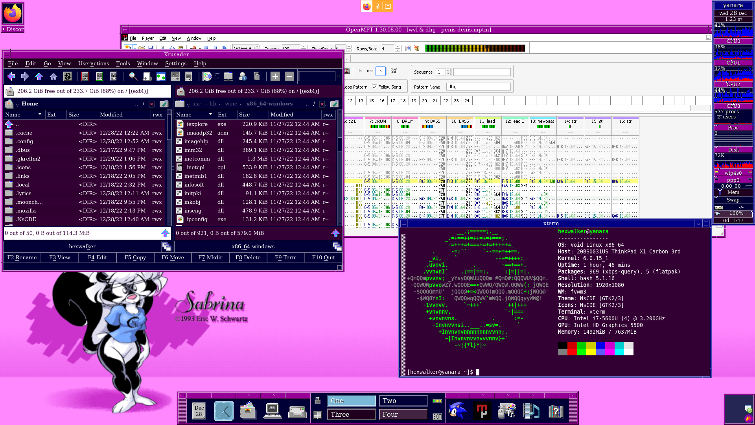Click the Home icon in Krusader toolbar

[x=53, y=76]
